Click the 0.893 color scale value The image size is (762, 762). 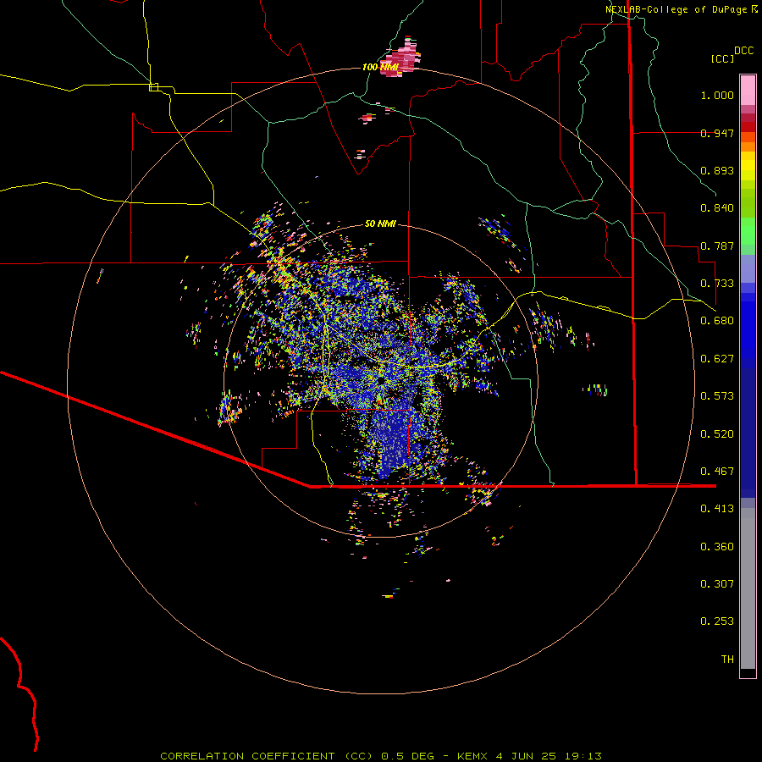tap(717, 170)
